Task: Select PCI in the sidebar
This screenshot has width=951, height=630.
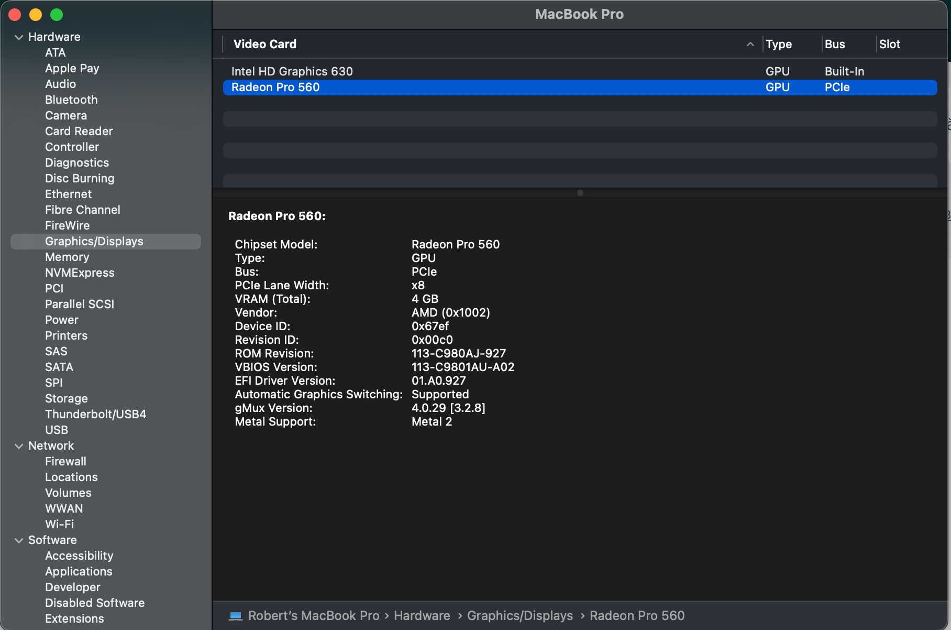Action: coord(54,289)
